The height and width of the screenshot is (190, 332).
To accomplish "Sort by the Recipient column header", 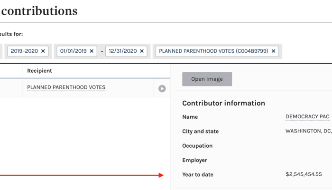I will 39,71.
